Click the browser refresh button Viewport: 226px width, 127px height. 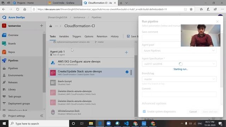(18, 9)
